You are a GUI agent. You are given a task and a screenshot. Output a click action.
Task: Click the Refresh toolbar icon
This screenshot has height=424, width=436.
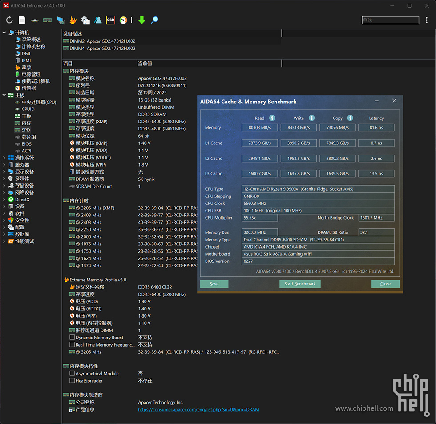pyautogui.click(x=9, y=20)
